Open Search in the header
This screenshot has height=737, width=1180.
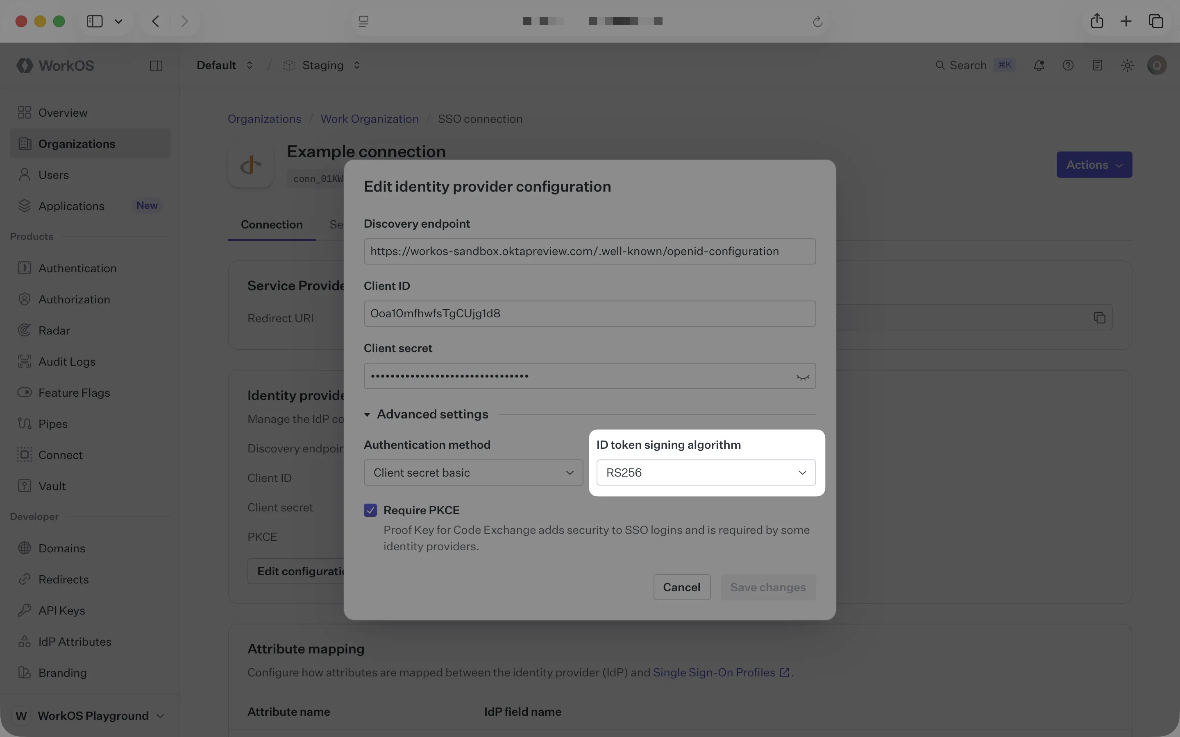976,66
